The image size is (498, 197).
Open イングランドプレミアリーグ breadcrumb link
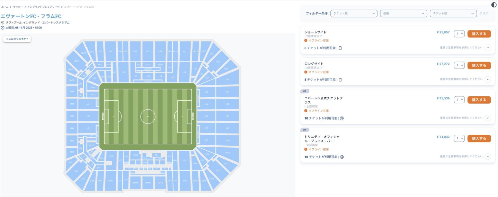43,7
